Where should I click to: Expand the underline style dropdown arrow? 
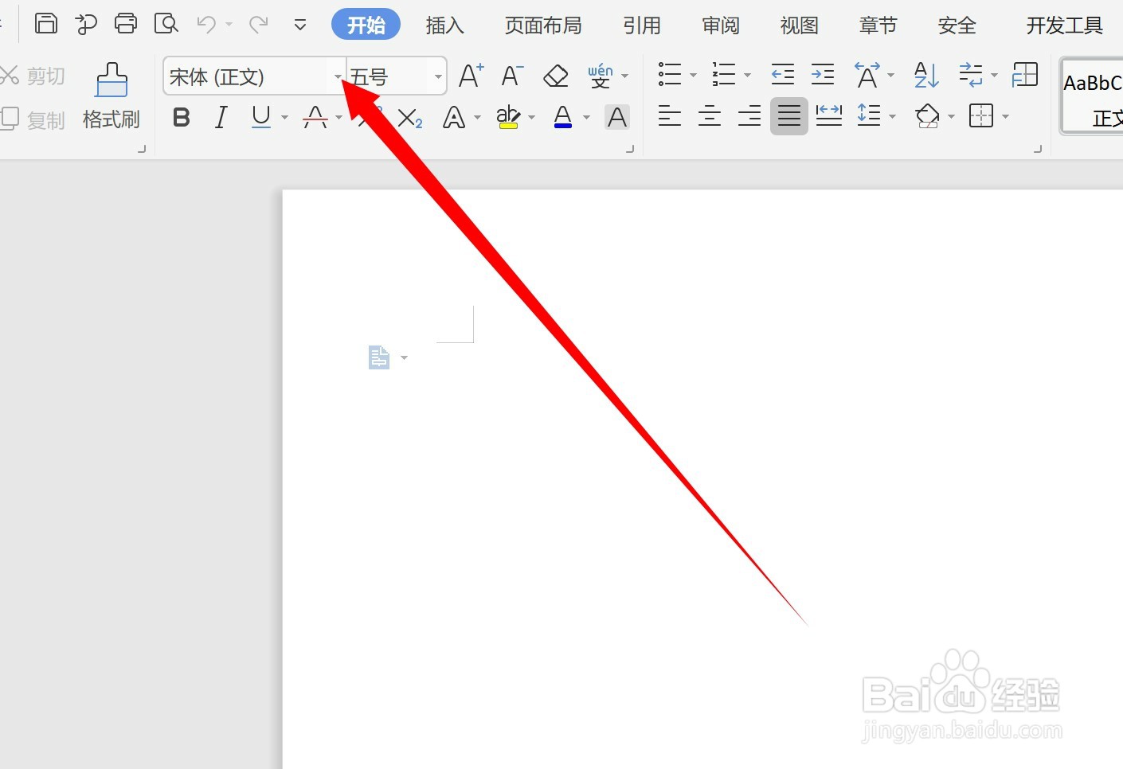[x=284, y=118]
